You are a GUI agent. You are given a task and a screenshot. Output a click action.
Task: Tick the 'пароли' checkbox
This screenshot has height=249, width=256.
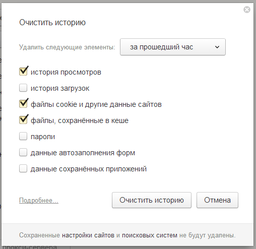pos(23,136)
